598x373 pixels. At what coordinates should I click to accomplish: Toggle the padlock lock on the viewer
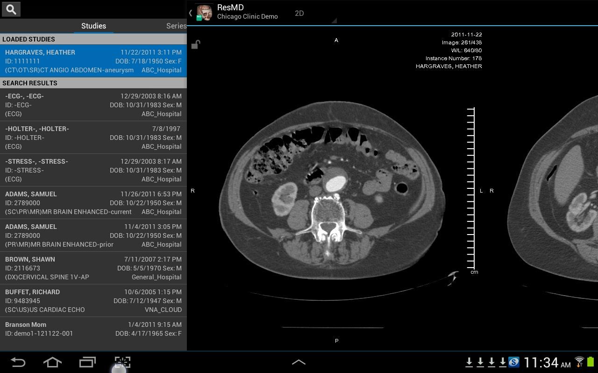coord(196,44)
